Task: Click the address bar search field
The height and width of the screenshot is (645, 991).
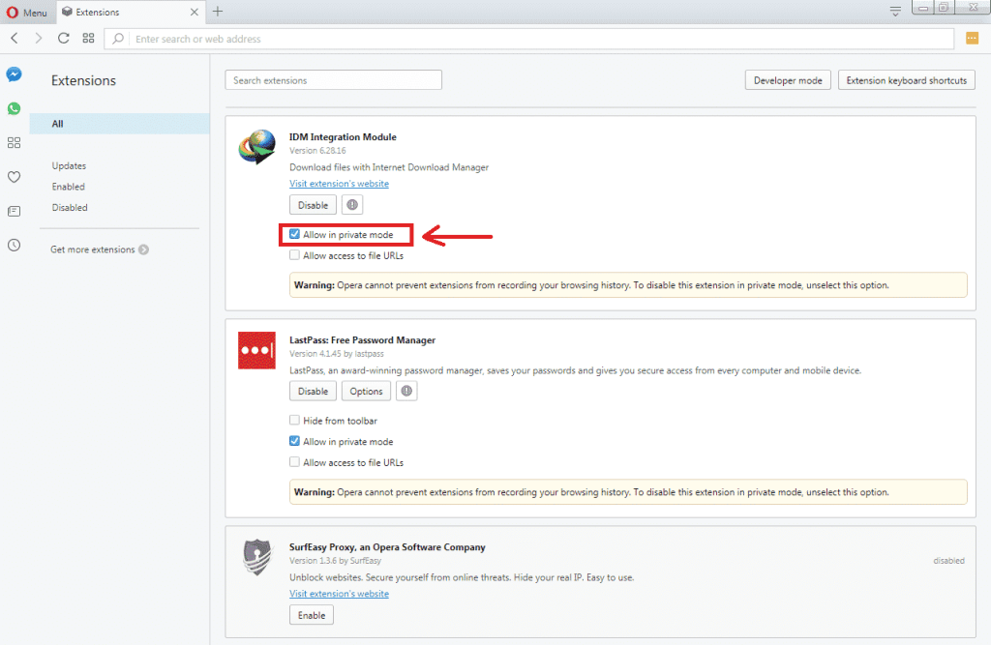Action: click(x=529, y=39)
